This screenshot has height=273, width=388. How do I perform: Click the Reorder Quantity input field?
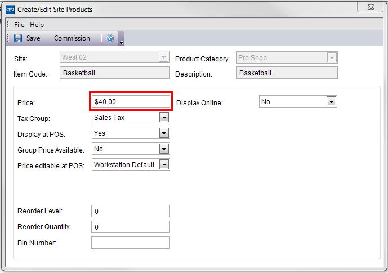(131, 227)
